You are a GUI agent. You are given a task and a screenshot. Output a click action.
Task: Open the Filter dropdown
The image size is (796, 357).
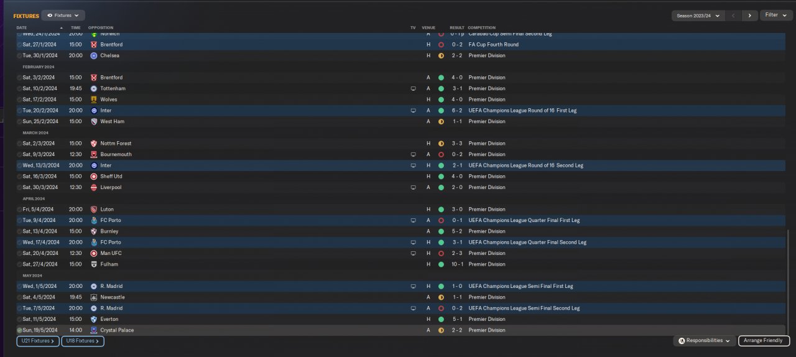(x=776, y=15)
